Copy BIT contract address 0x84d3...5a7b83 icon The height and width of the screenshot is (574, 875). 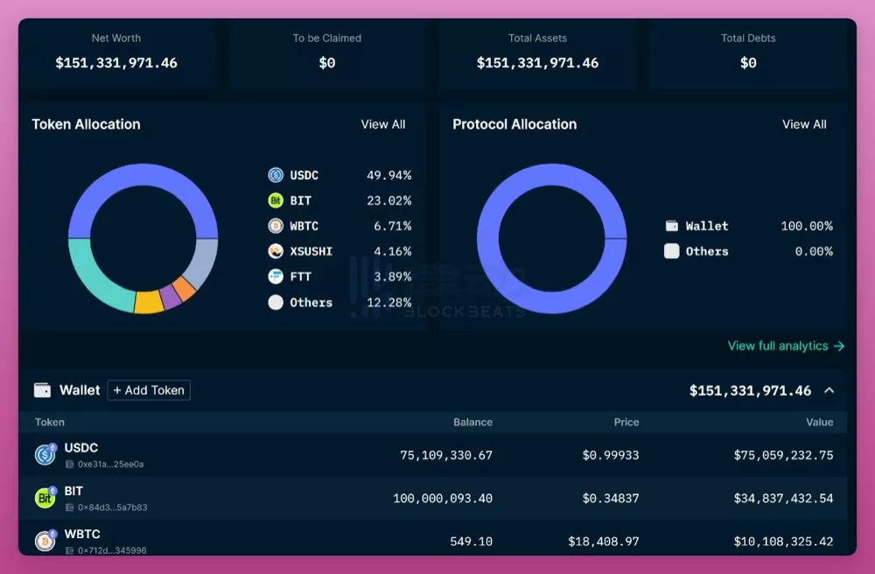click(70, 507)
